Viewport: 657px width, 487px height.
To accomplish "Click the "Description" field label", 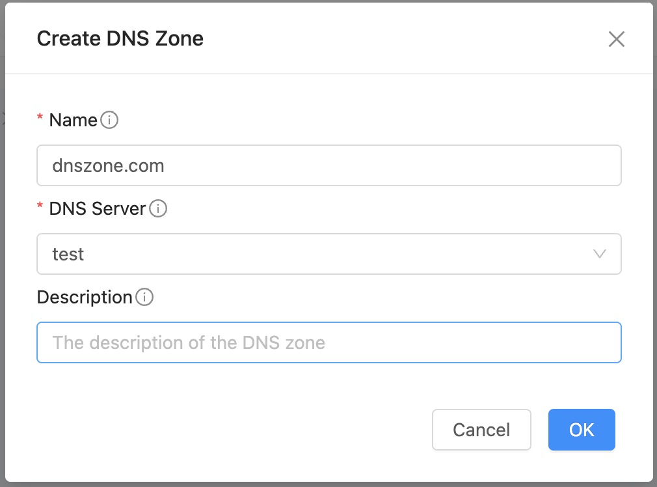I will (x=85, y=298).
